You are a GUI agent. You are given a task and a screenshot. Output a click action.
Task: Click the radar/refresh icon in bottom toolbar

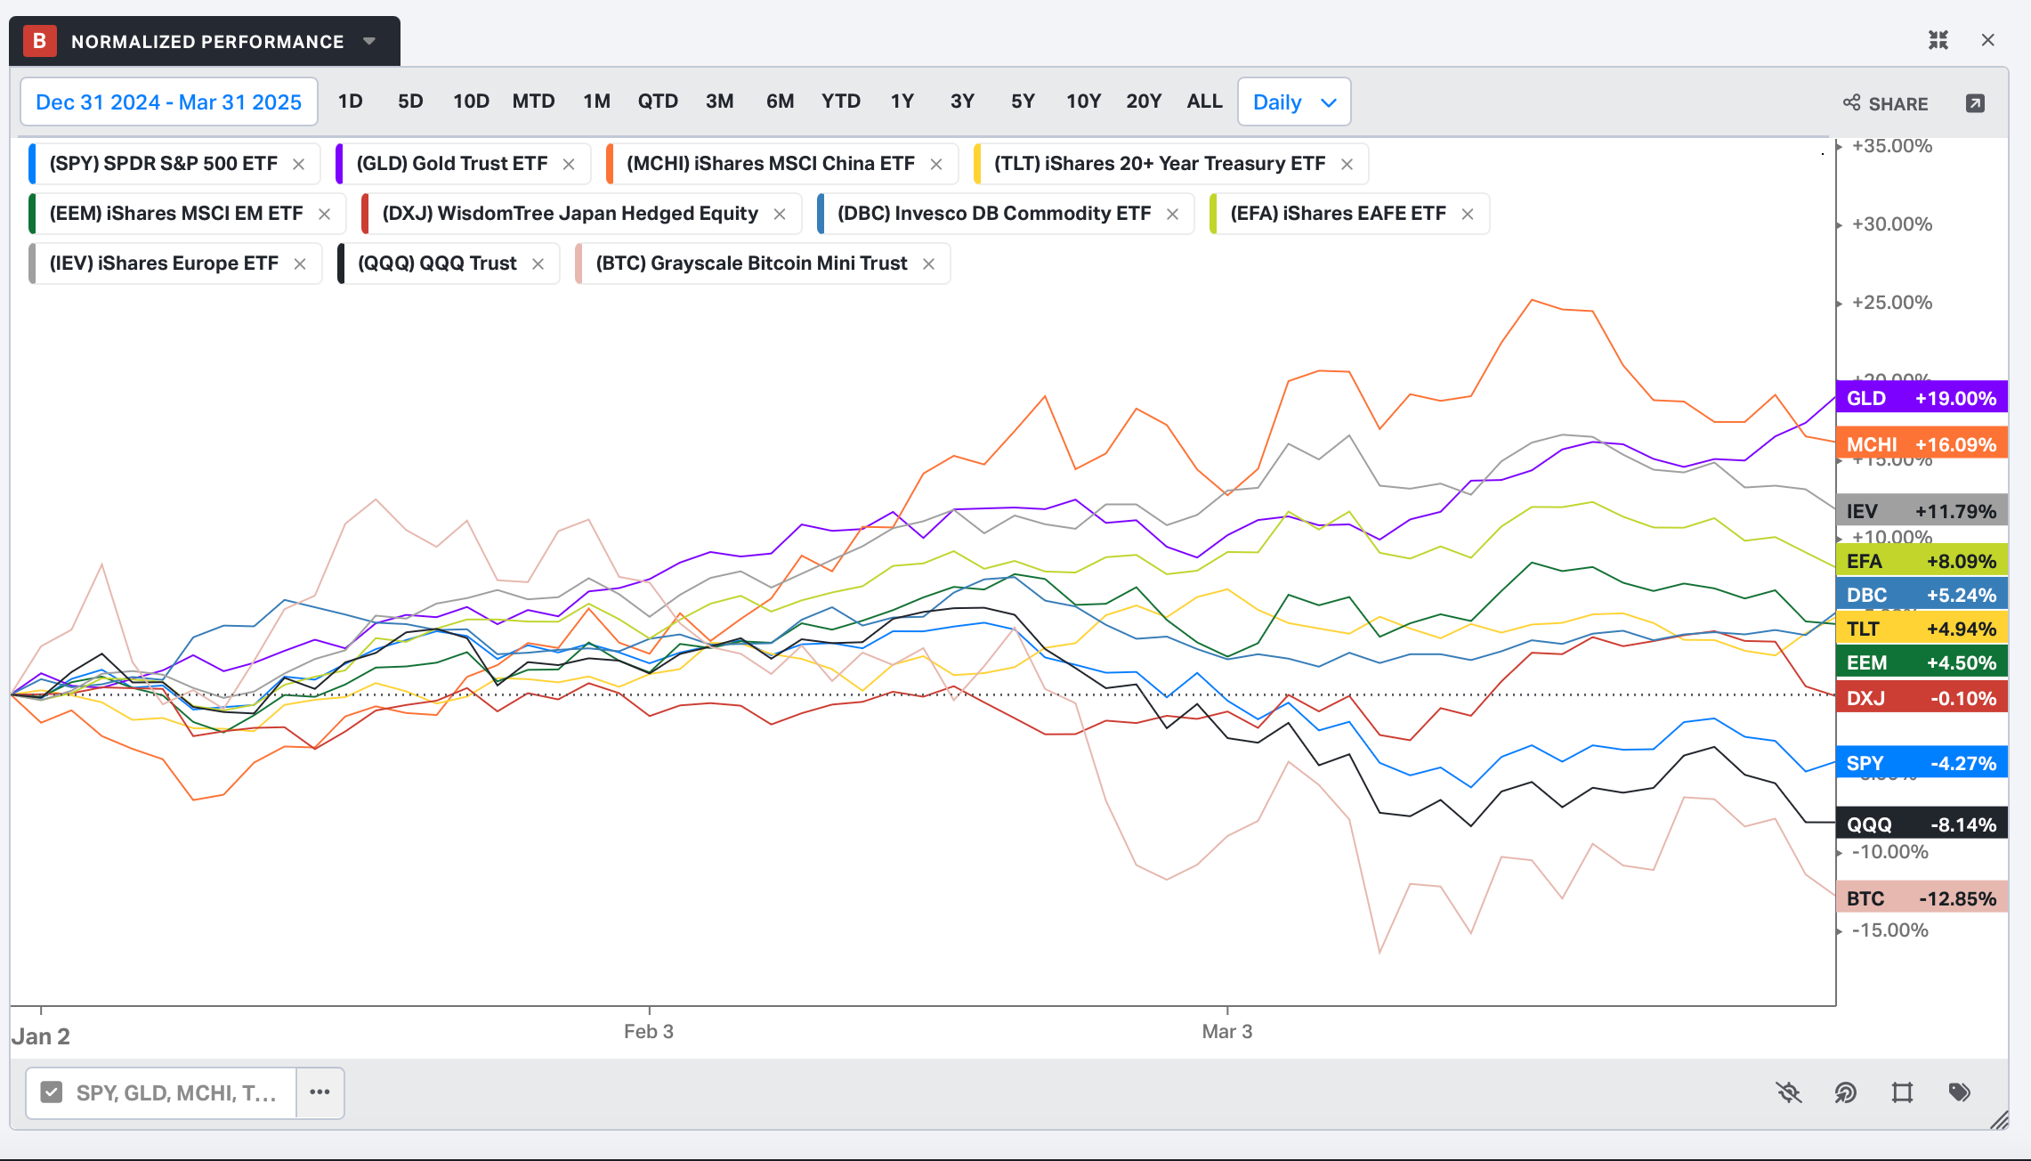pos(1845,1092)
